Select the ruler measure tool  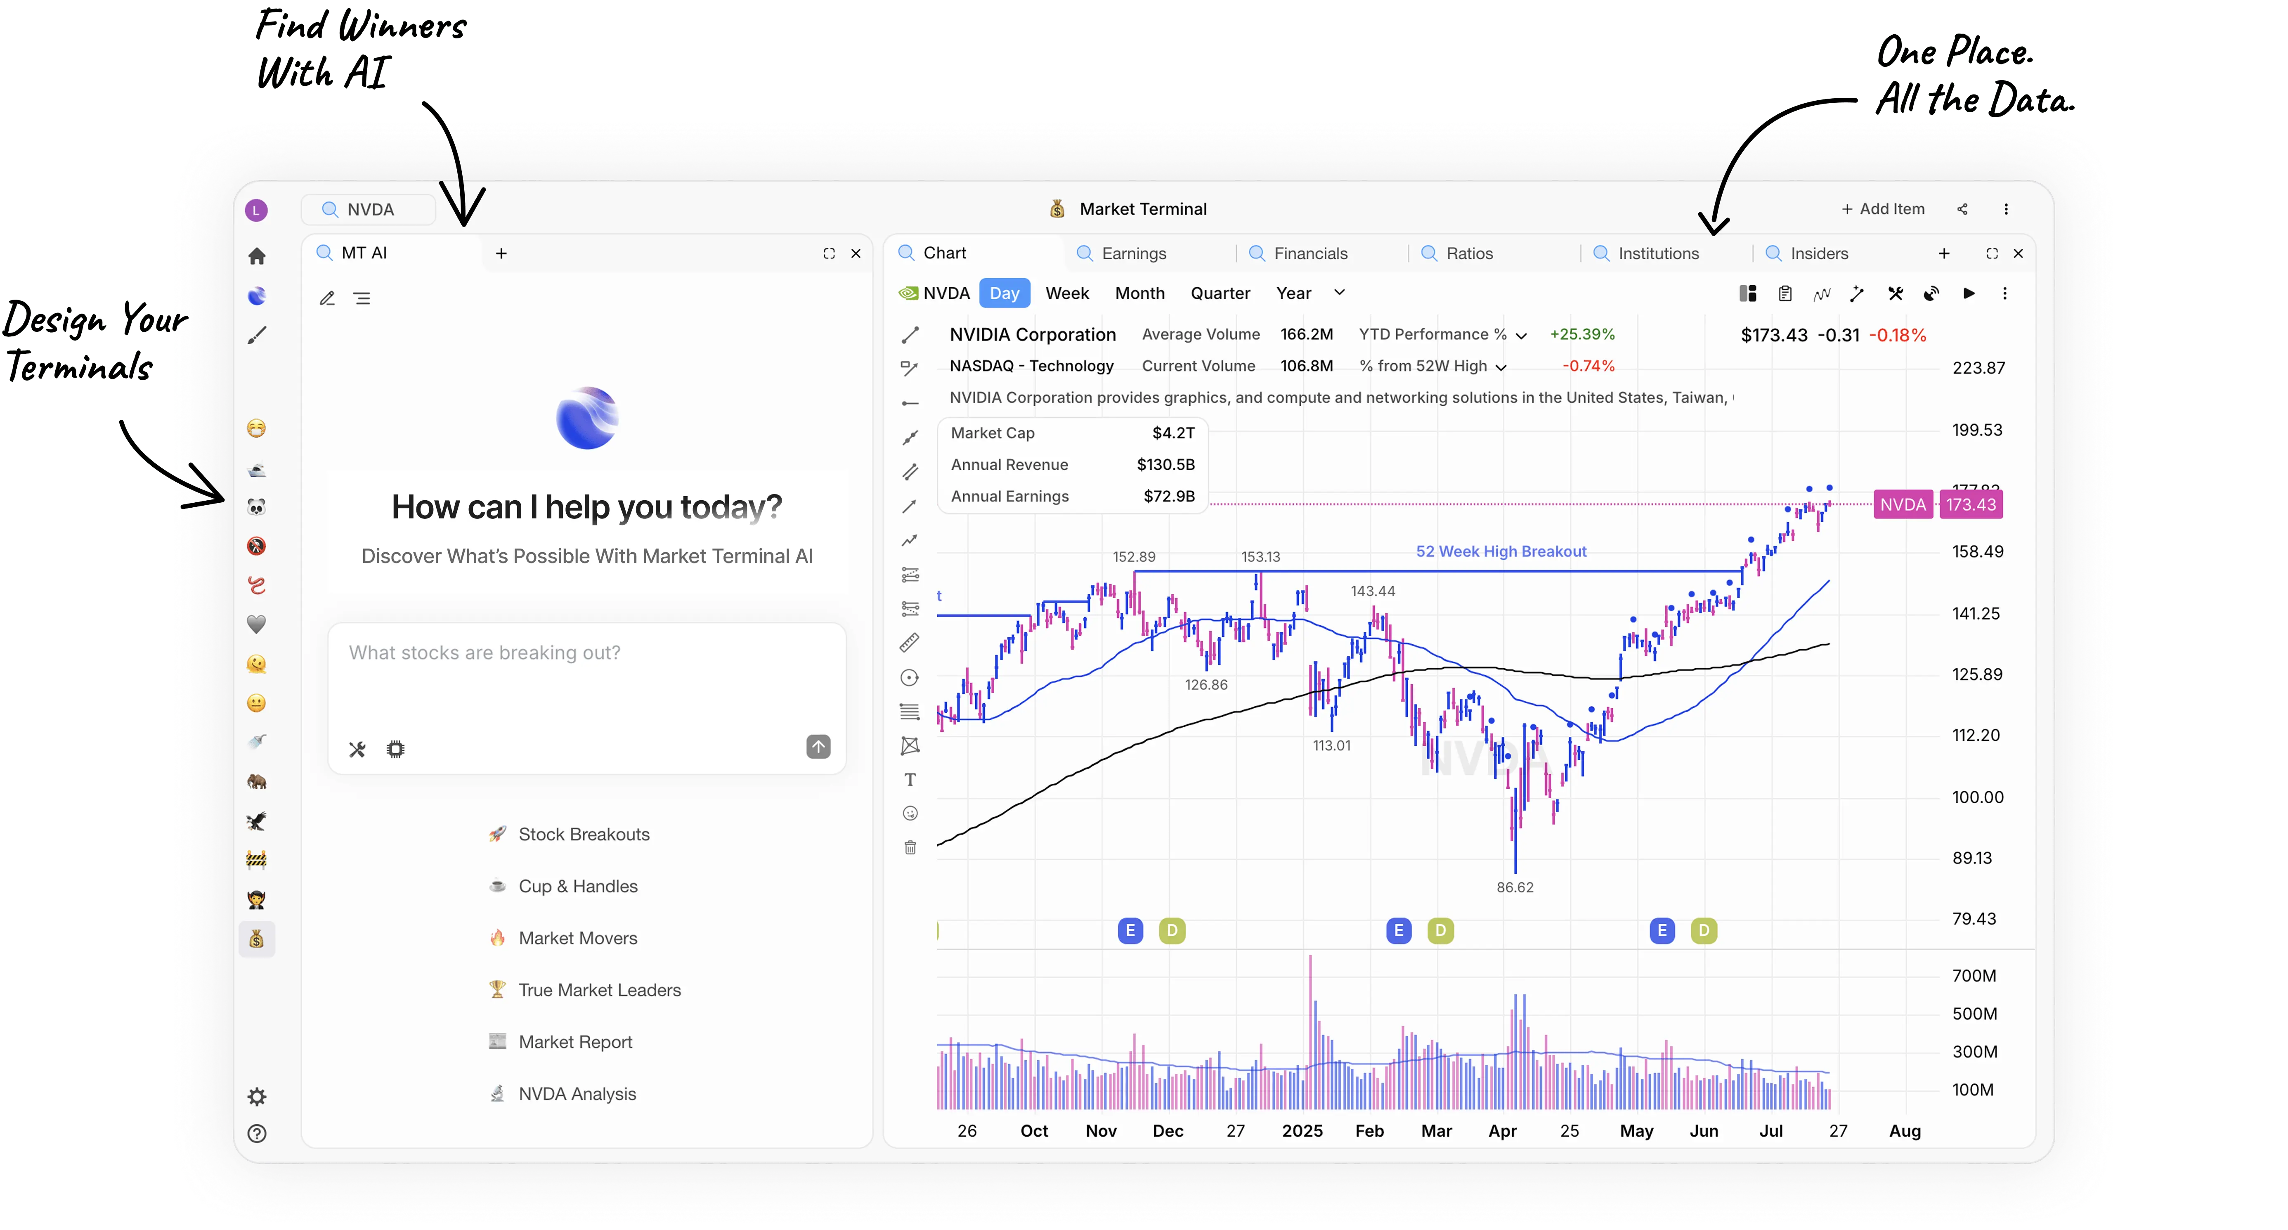pos(910,642)
